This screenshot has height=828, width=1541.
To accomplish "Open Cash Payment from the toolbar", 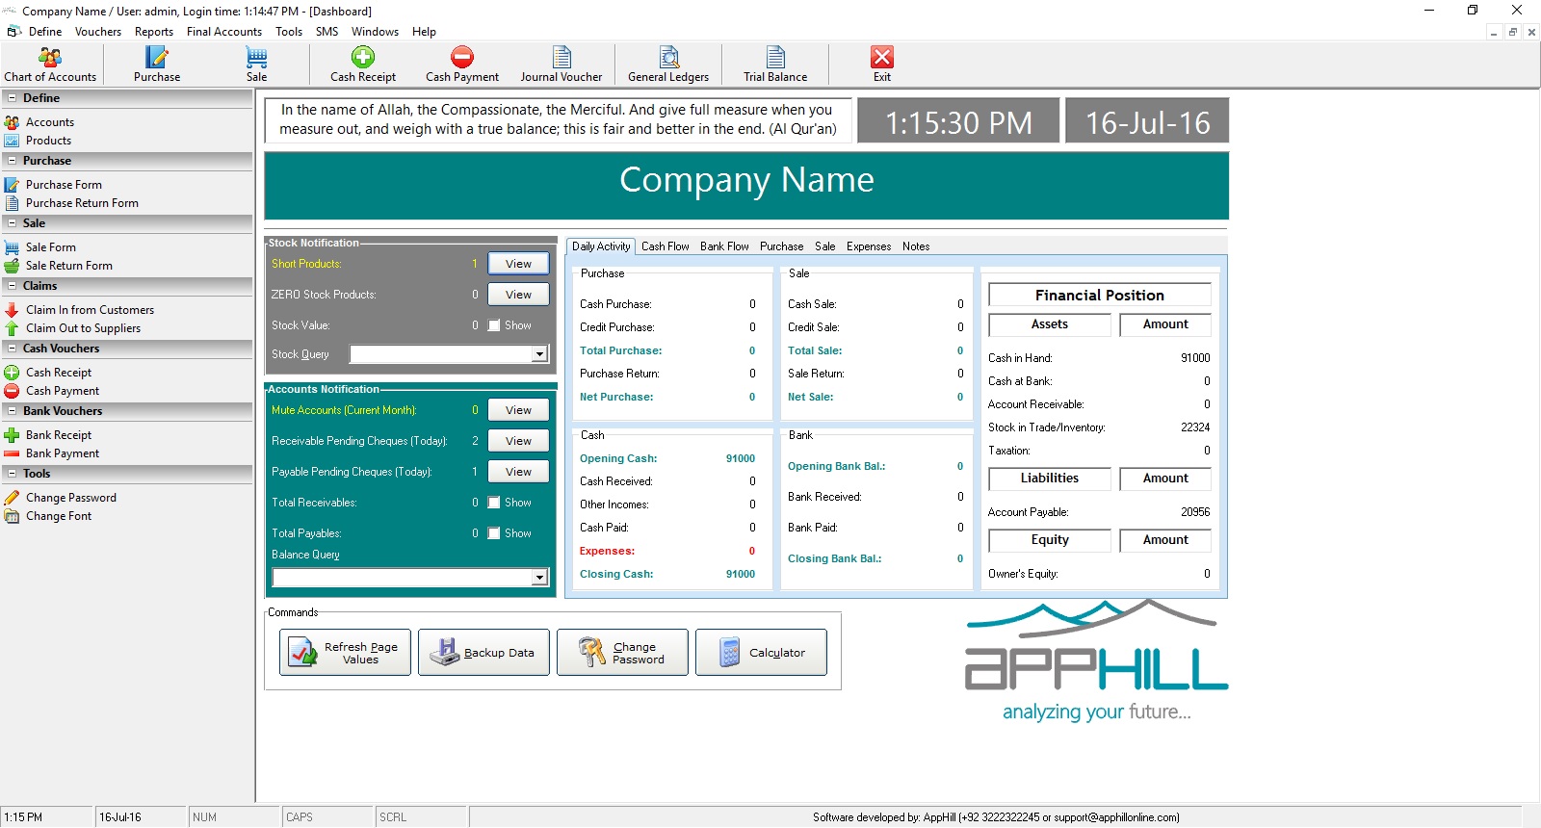I will 462,65.
